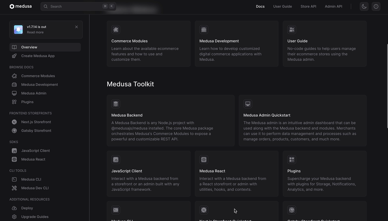Viewport: 388px width, 221px height.
Task: Click atom icon on Medusa React card
Action: coord(204,160)
